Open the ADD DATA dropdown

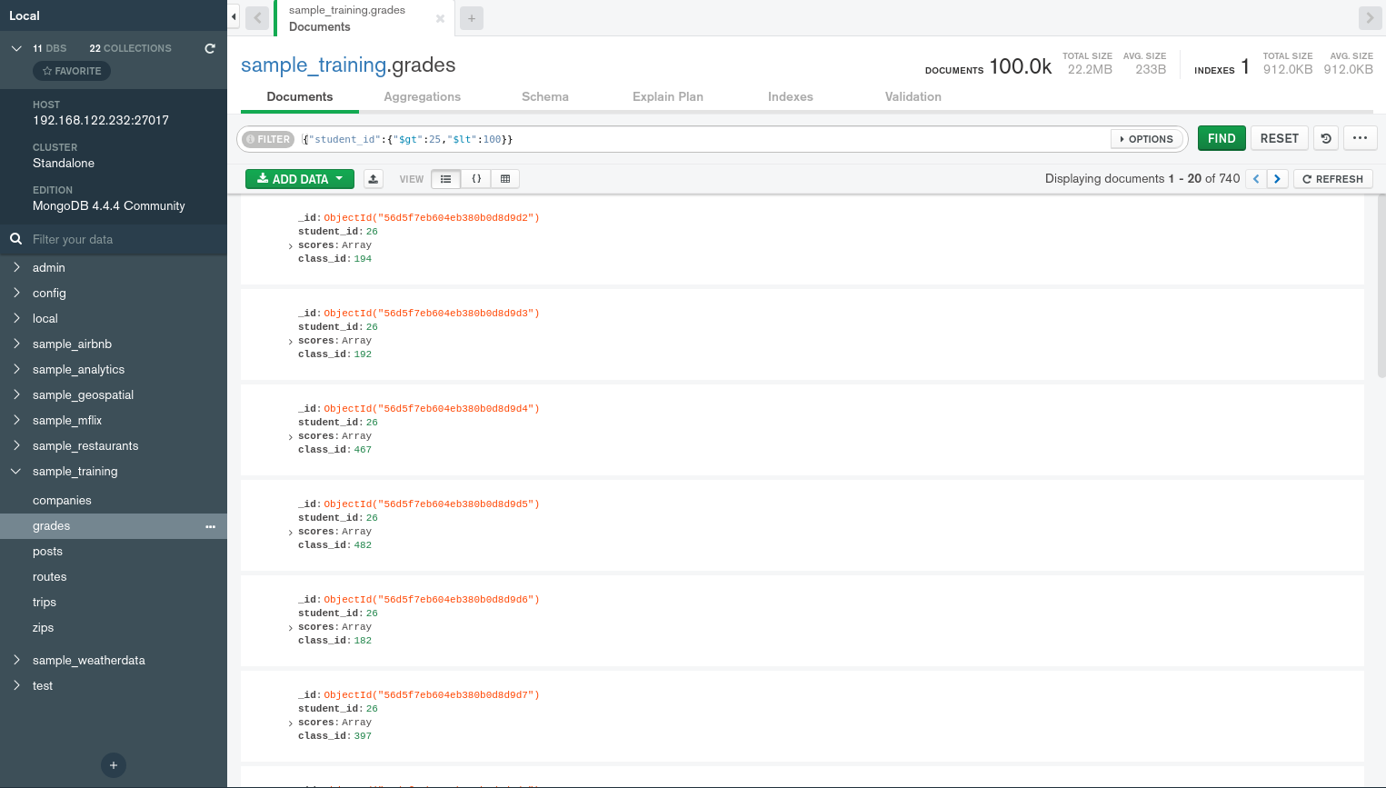tap(300, 179)
